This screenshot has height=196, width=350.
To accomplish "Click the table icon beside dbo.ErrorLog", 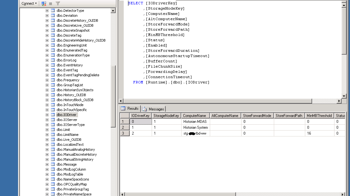I will tap(53, 60).
